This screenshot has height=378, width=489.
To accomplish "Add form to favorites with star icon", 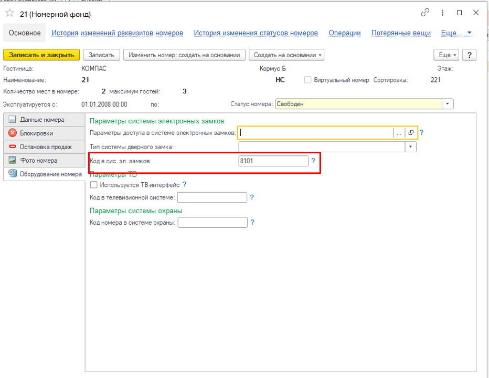I will (9, 13).
